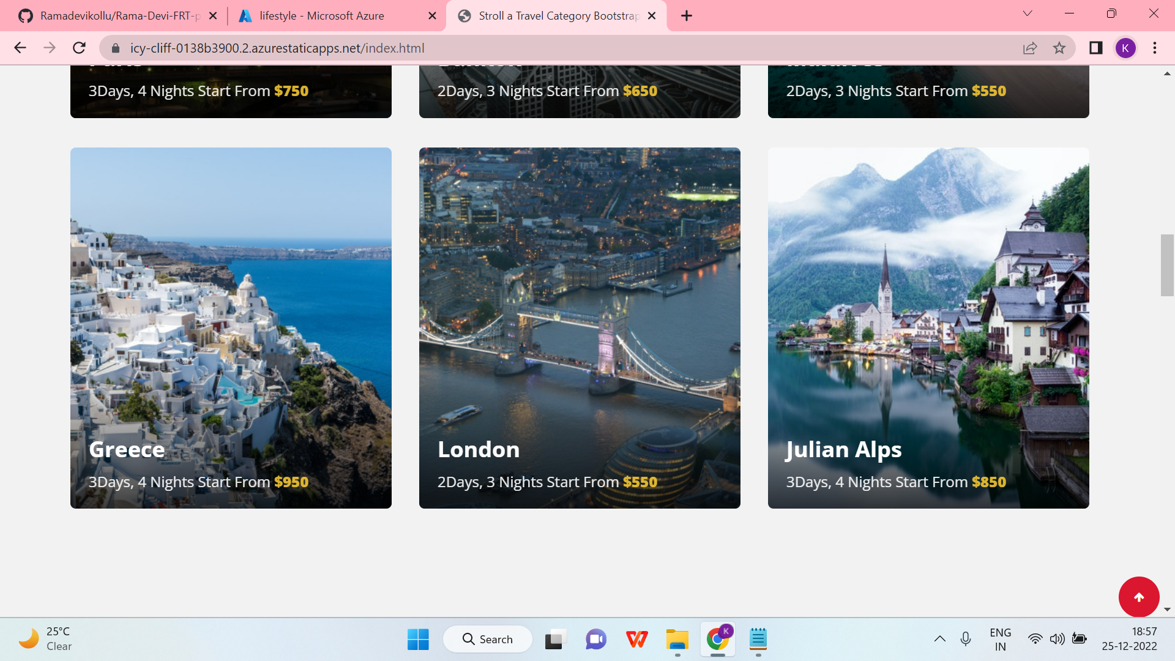Open the profile avatar K menu
The image size is (1175, 661).
point(1125,48)
